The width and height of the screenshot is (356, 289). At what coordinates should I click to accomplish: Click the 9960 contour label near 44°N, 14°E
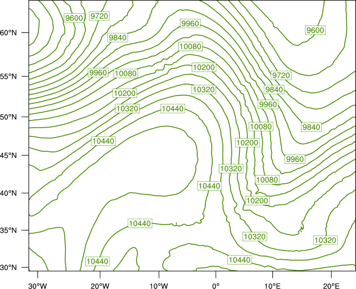coord(295,159)
